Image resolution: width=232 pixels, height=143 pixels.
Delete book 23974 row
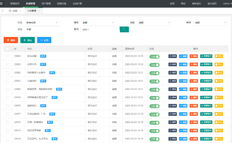(x=194, y=139)
